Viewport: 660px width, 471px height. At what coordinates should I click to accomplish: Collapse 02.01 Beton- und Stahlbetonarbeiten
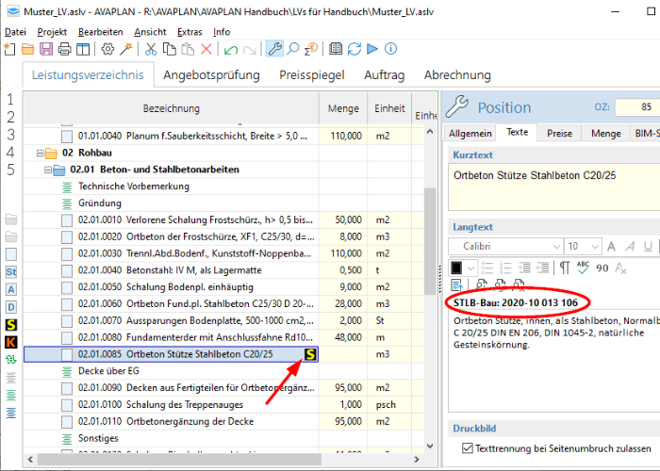[x=48, y=170]
